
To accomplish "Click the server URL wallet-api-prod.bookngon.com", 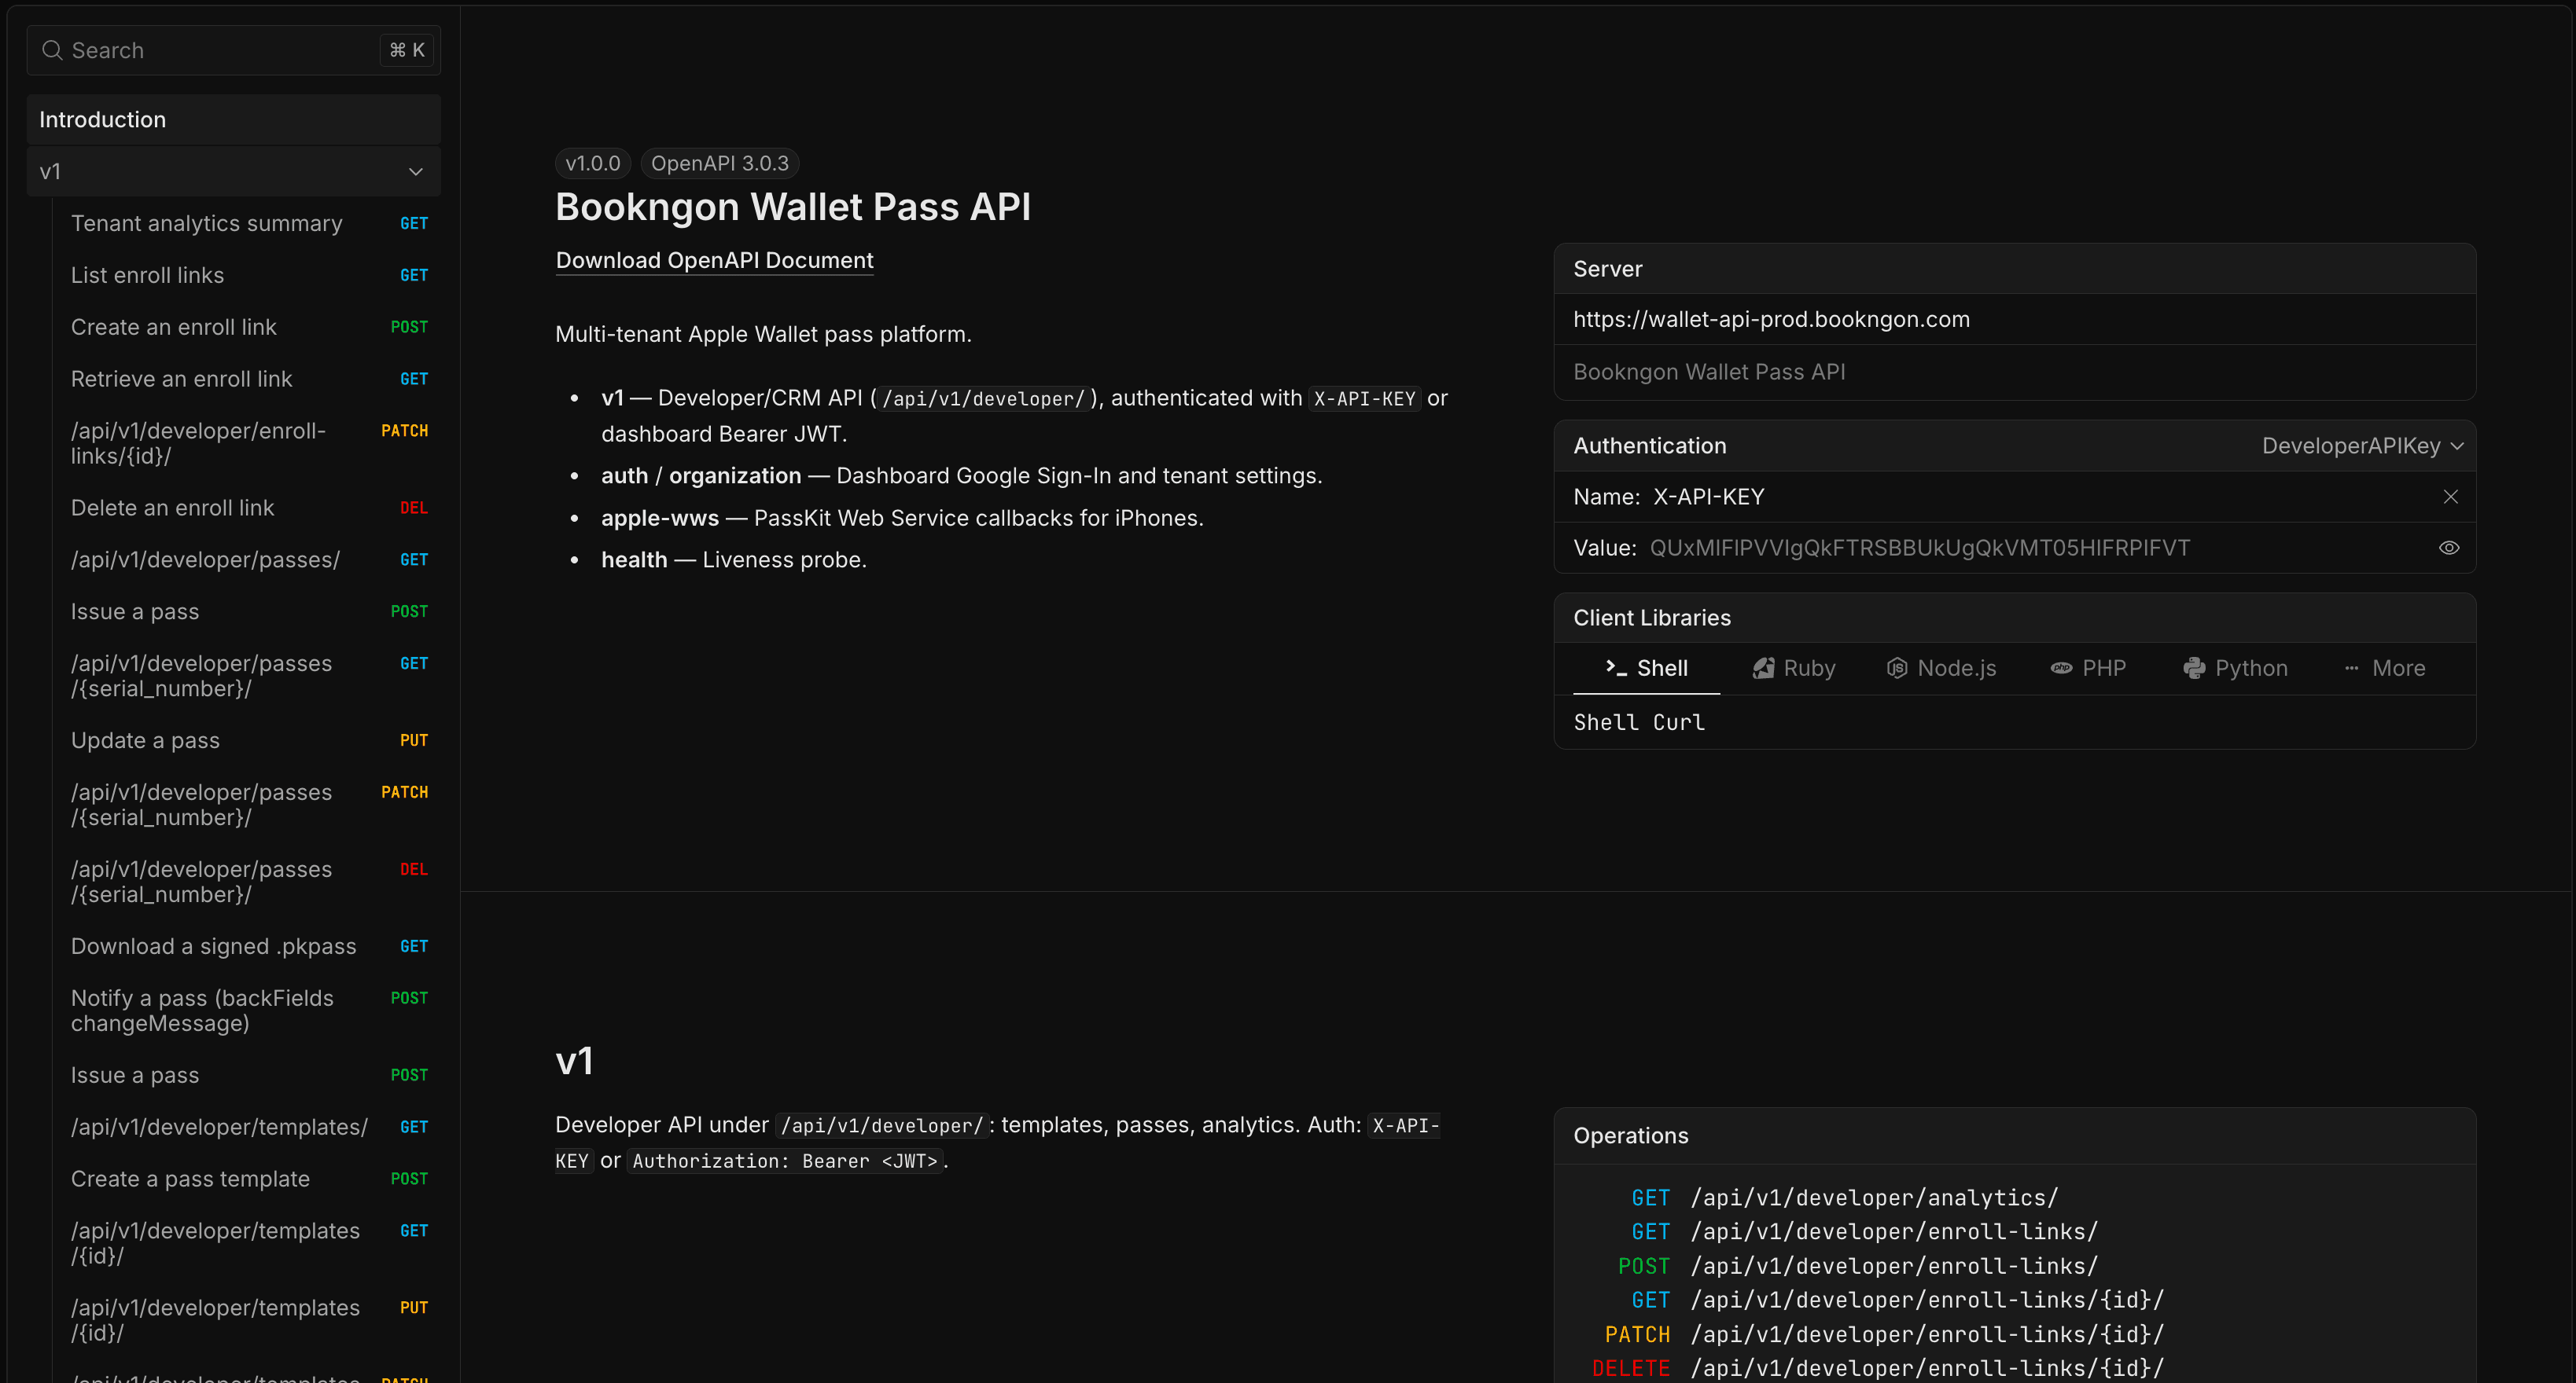I will [x=1771, y=320].
